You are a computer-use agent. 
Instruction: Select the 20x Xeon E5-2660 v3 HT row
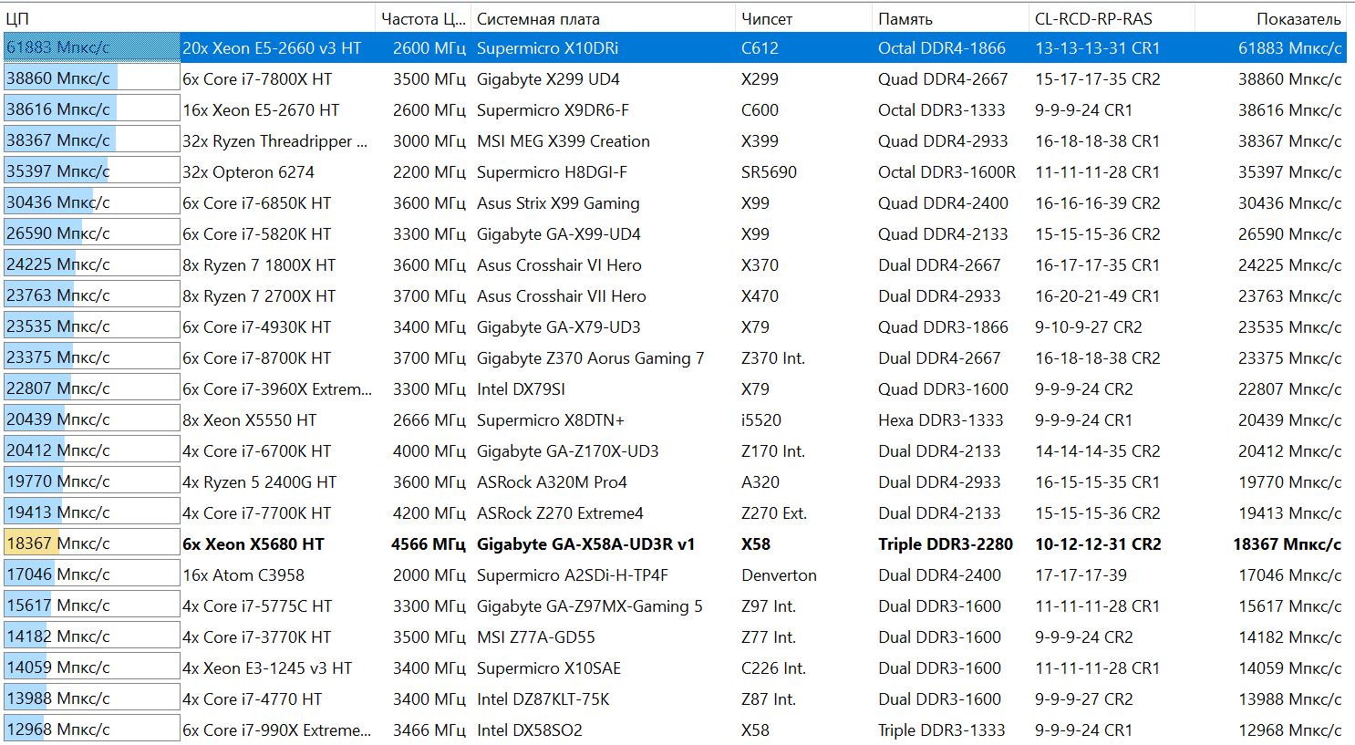coord(272,48)
